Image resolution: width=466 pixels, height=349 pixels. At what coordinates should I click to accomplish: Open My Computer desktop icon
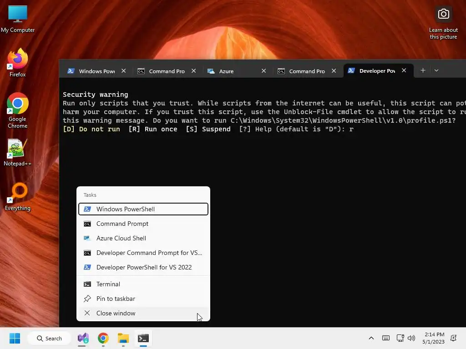tap(18, 19)
